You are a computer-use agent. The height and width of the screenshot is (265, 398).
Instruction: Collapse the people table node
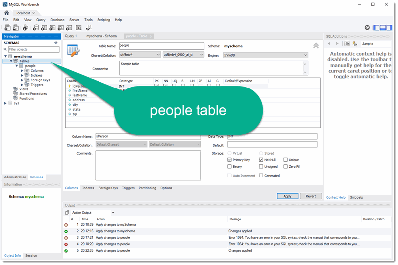(17, 66)
